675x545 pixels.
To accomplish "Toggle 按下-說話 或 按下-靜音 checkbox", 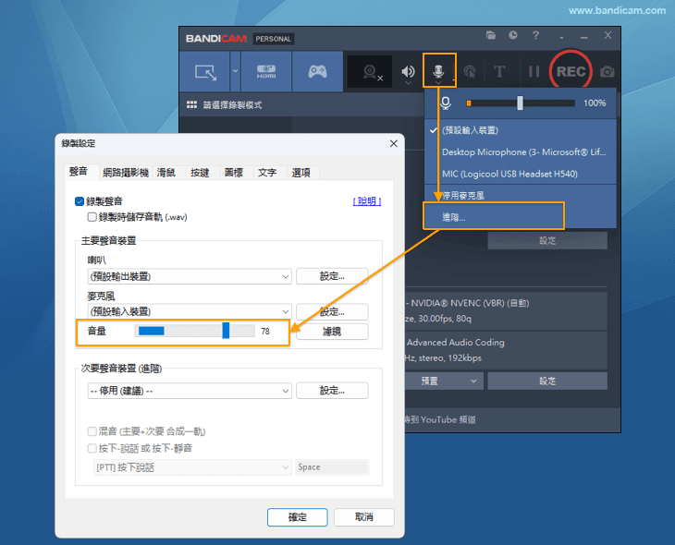I will (x=92, y=448).
